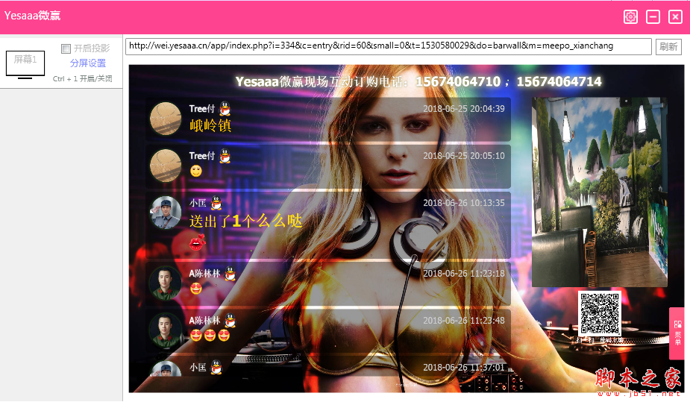Open the pink 菜单 side tab
The height and width of the screenshot is (402, 690).
[x=677, y=333]
